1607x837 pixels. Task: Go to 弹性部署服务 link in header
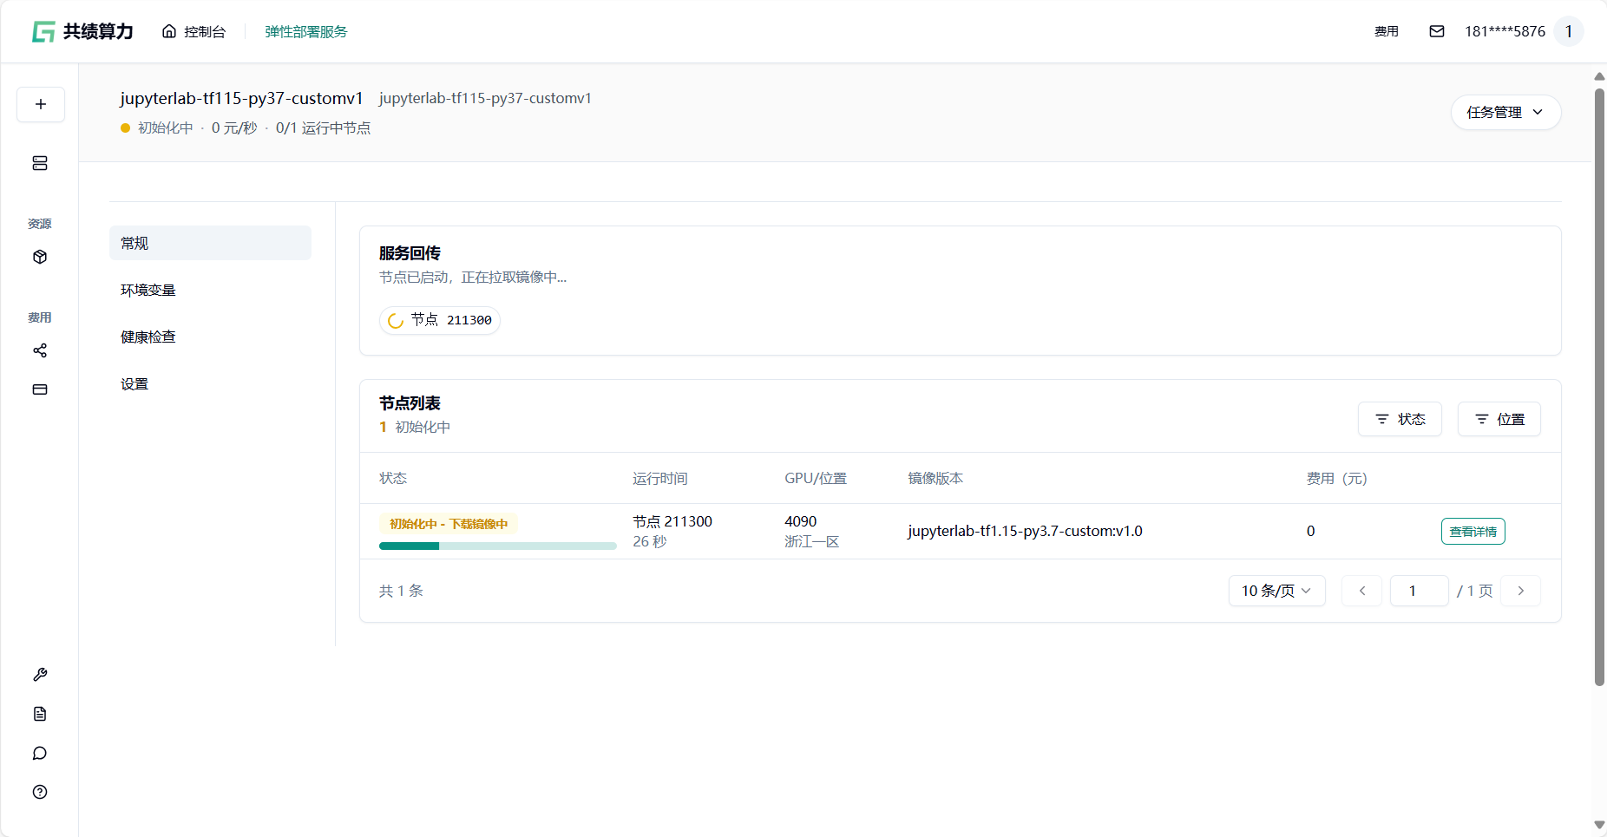(305, 31)
